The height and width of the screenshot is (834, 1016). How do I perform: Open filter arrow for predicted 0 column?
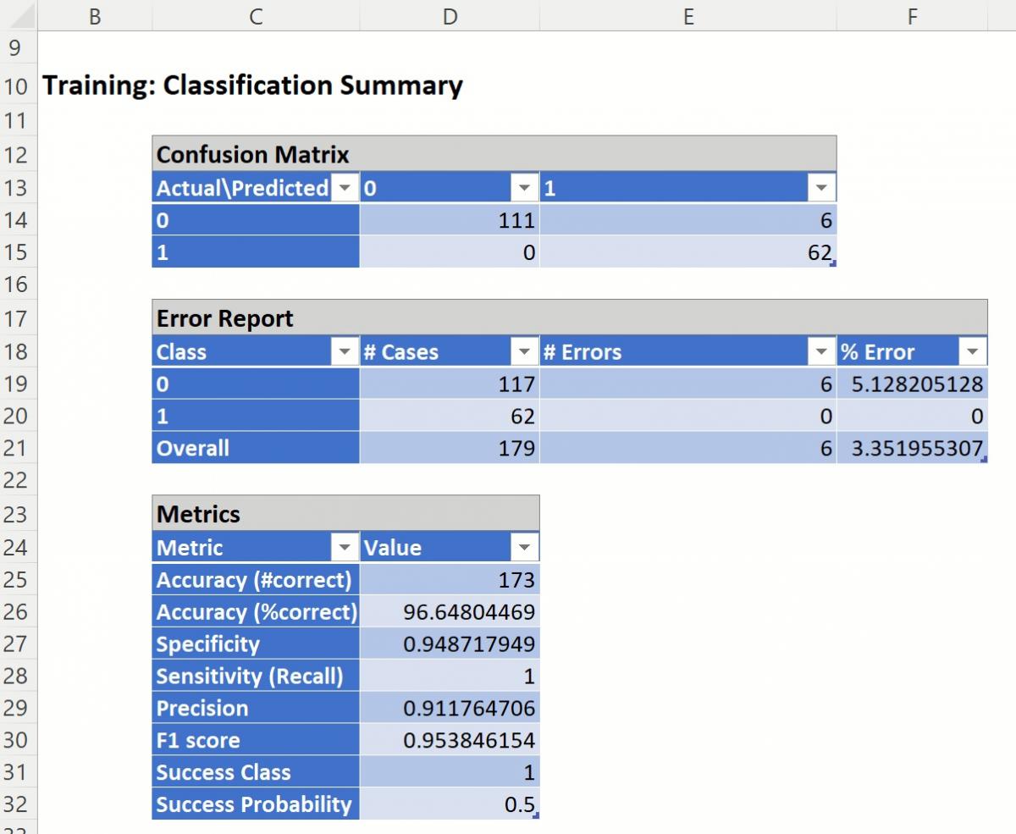coord(524,188)
